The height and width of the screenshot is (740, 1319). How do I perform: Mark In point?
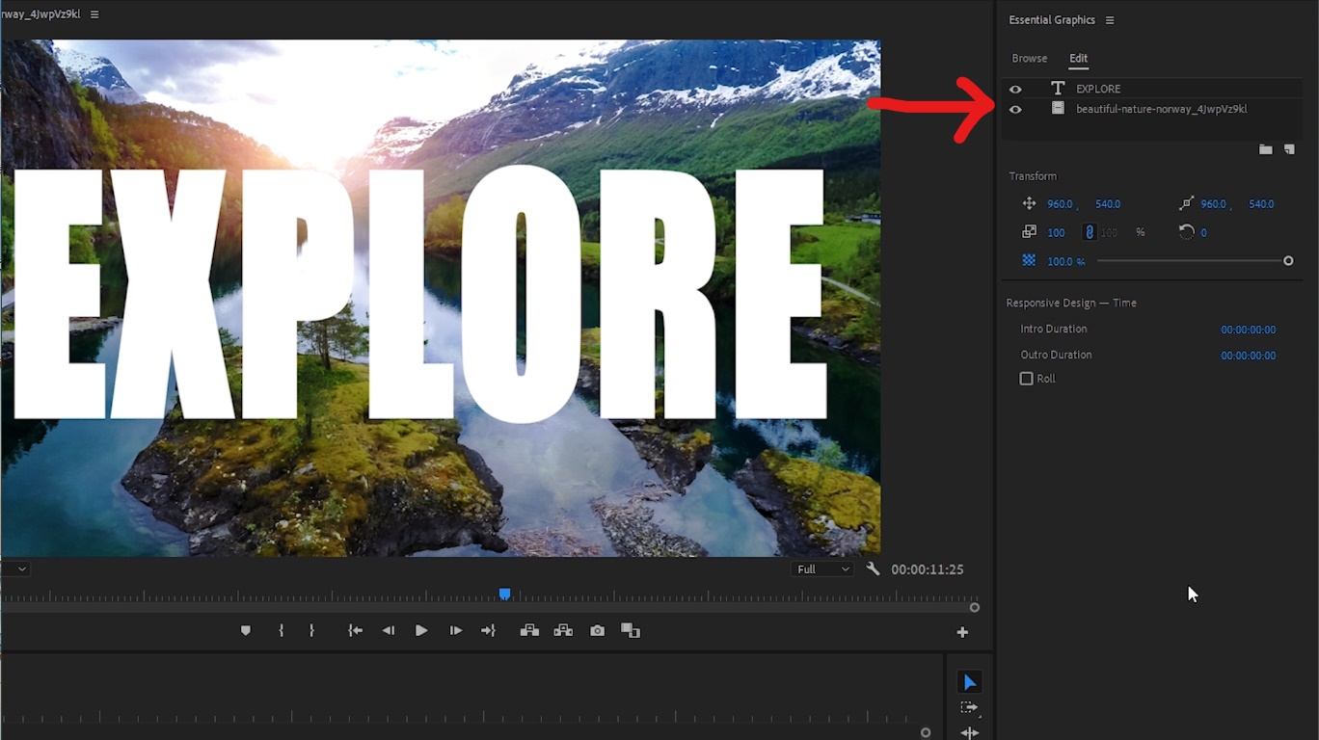281,631
